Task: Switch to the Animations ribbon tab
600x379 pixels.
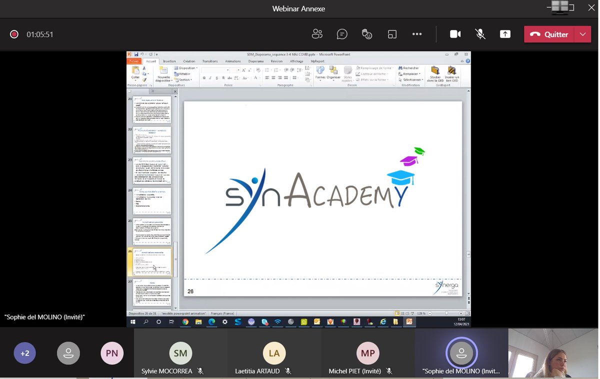Action: tap(233, 61)
